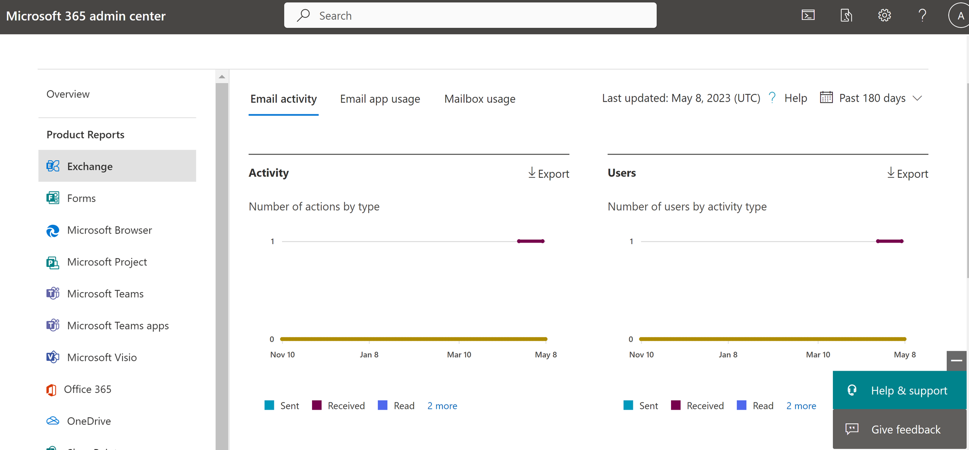Toggle the Received legend swatch in Activity chart
Image resolution: width=969 pixels, height=450 pixels.
[317, 405]
